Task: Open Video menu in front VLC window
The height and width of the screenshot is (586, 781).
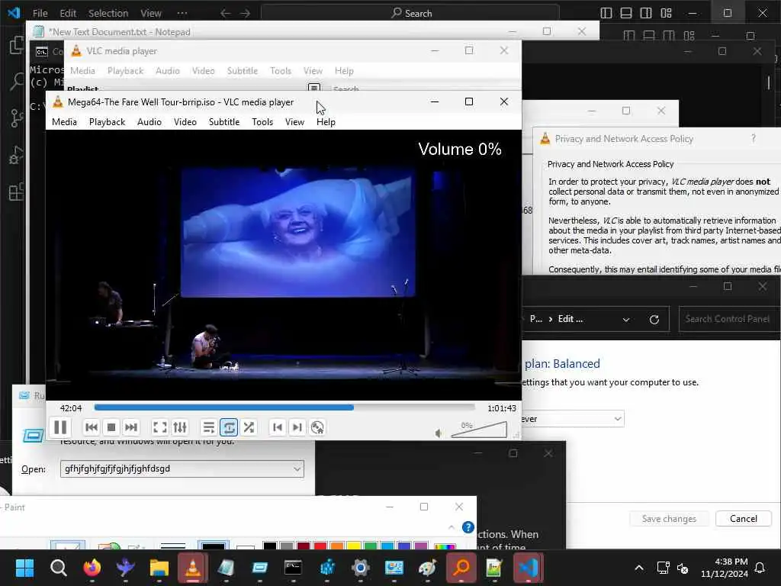Action: (185, 121)
